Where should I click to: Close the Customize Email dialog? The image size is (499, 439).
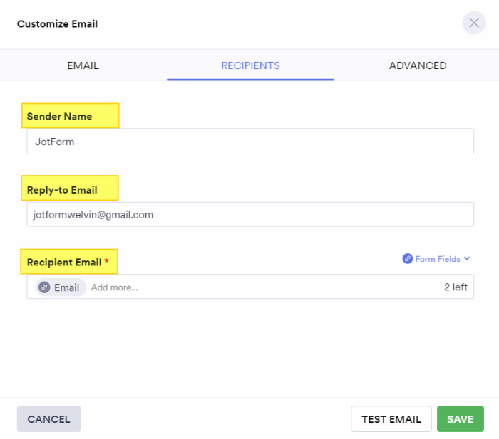pos(474,23)
